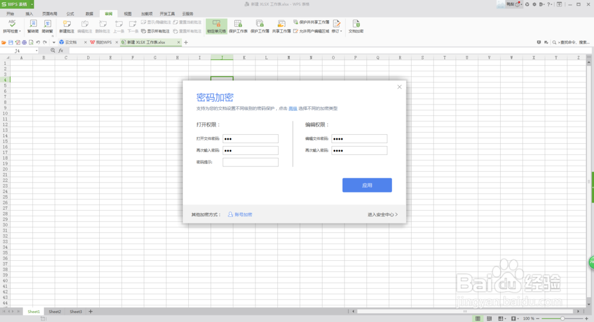The height and width of the screenshot is (322, 594).
Task: Switch to the Sheet3 worksheet tab
Action: 76,311
